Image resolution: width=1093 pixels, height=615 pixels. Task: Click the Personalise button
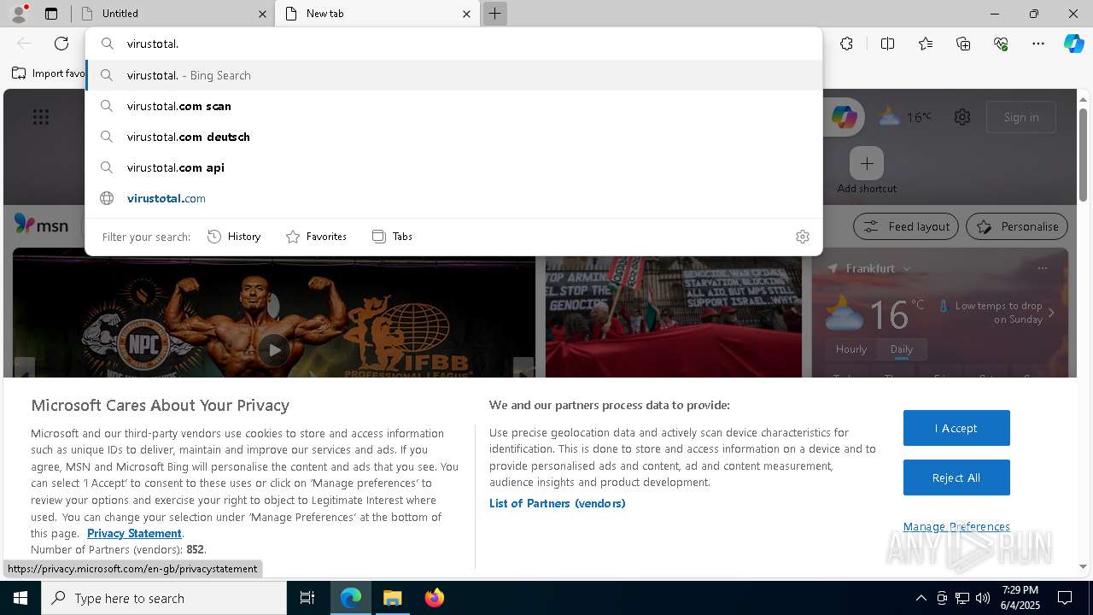[x=1017, y=226]
